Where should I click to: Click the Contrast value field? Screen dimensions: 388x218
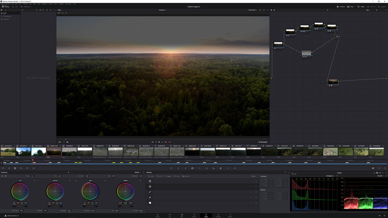point(86,176)
